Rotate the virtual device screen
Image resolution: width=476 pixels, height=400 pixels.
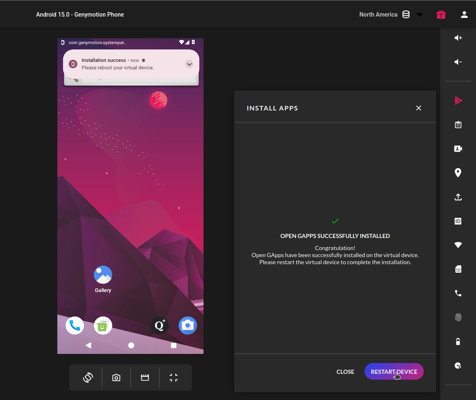(x=88, y=377)
